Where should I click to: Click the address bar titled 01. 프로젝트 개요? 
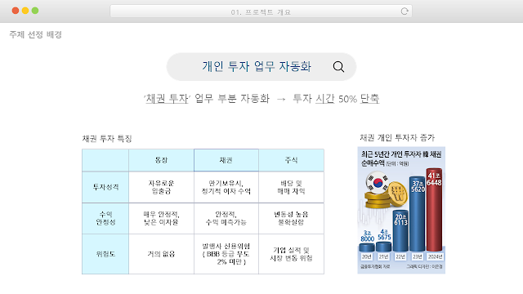[x=261, y=11]
